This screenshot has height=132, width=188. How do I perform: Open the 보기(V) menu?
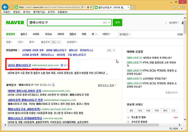tap(27, 12)
